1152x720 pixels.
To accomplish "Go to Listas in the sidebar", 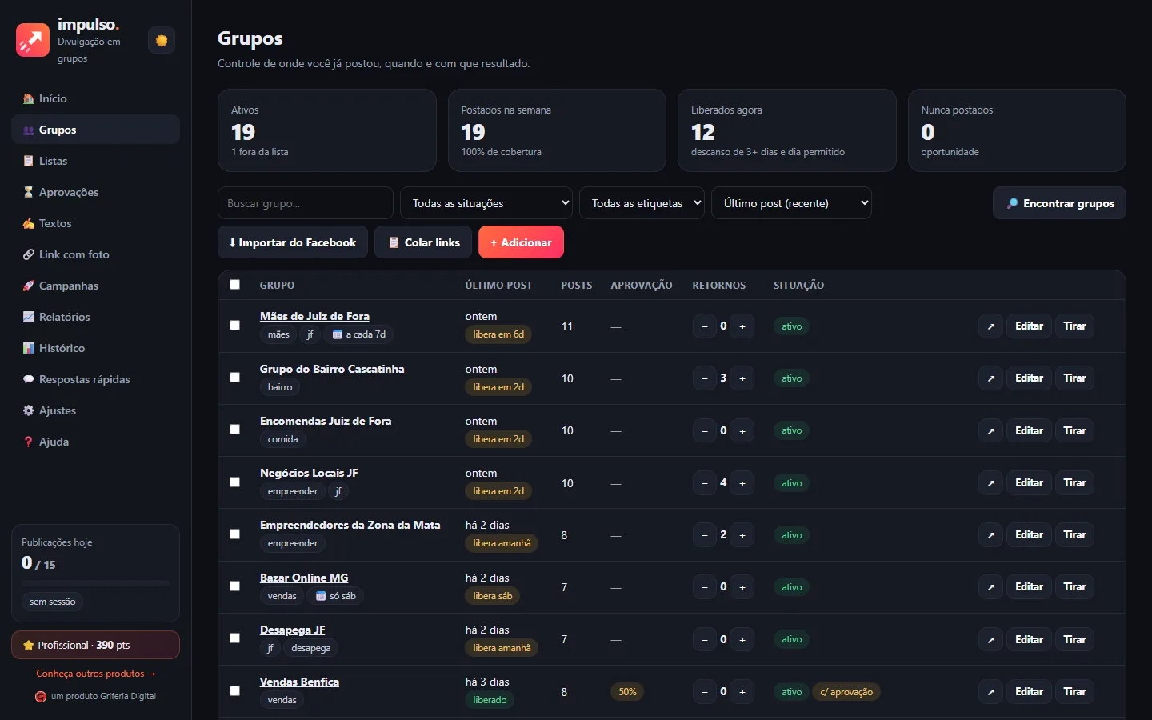I will coord(95,161).
